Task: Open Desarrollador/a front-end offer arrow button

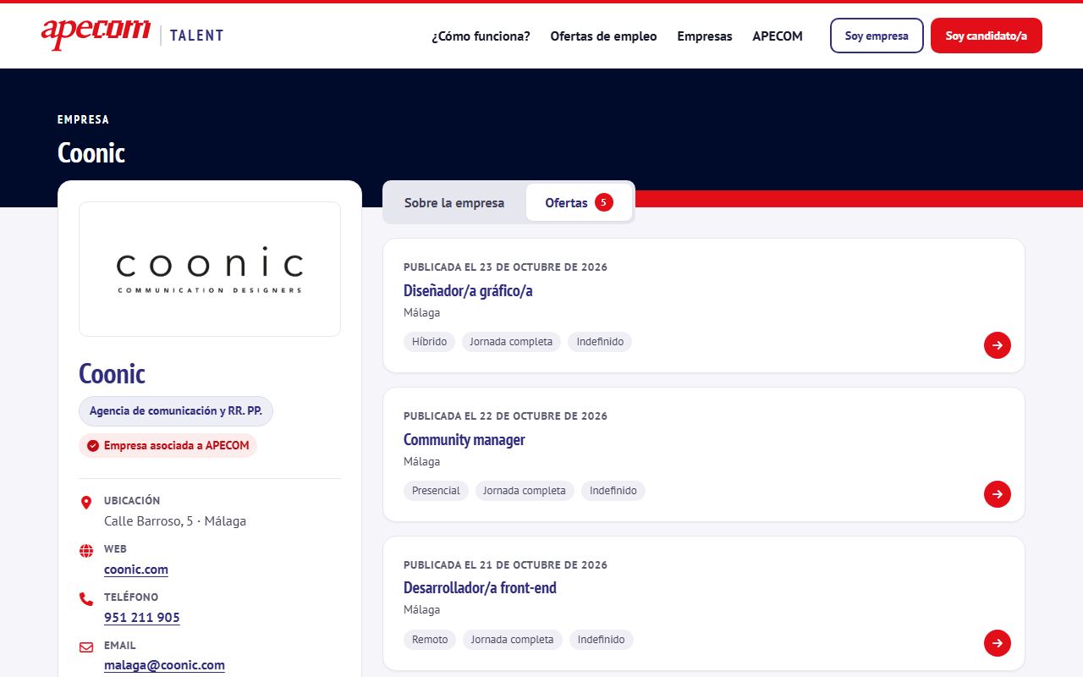Action: 998,643
